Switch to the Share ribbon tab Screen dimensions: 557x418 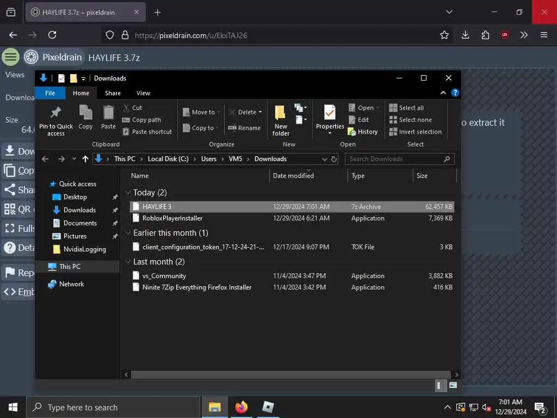[x=113, y=93]
